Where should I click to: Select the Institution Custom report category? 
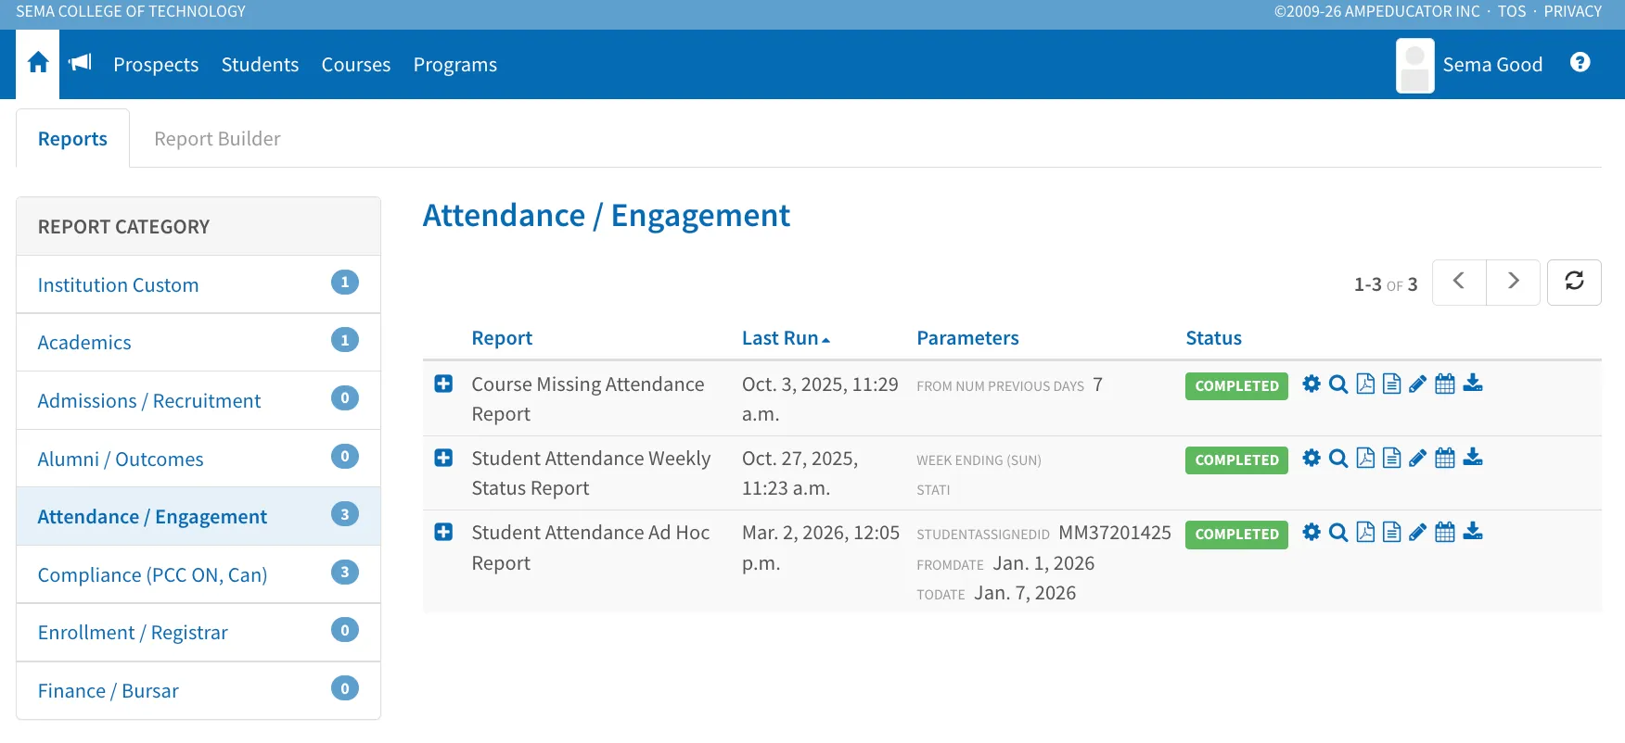pyautogui.click(x=198, y=284)
